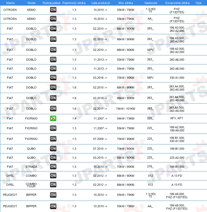Viewport: 207px width, 212px height.
Task: Click the 1.4 engine capacity cell
Action: (74, 118)
